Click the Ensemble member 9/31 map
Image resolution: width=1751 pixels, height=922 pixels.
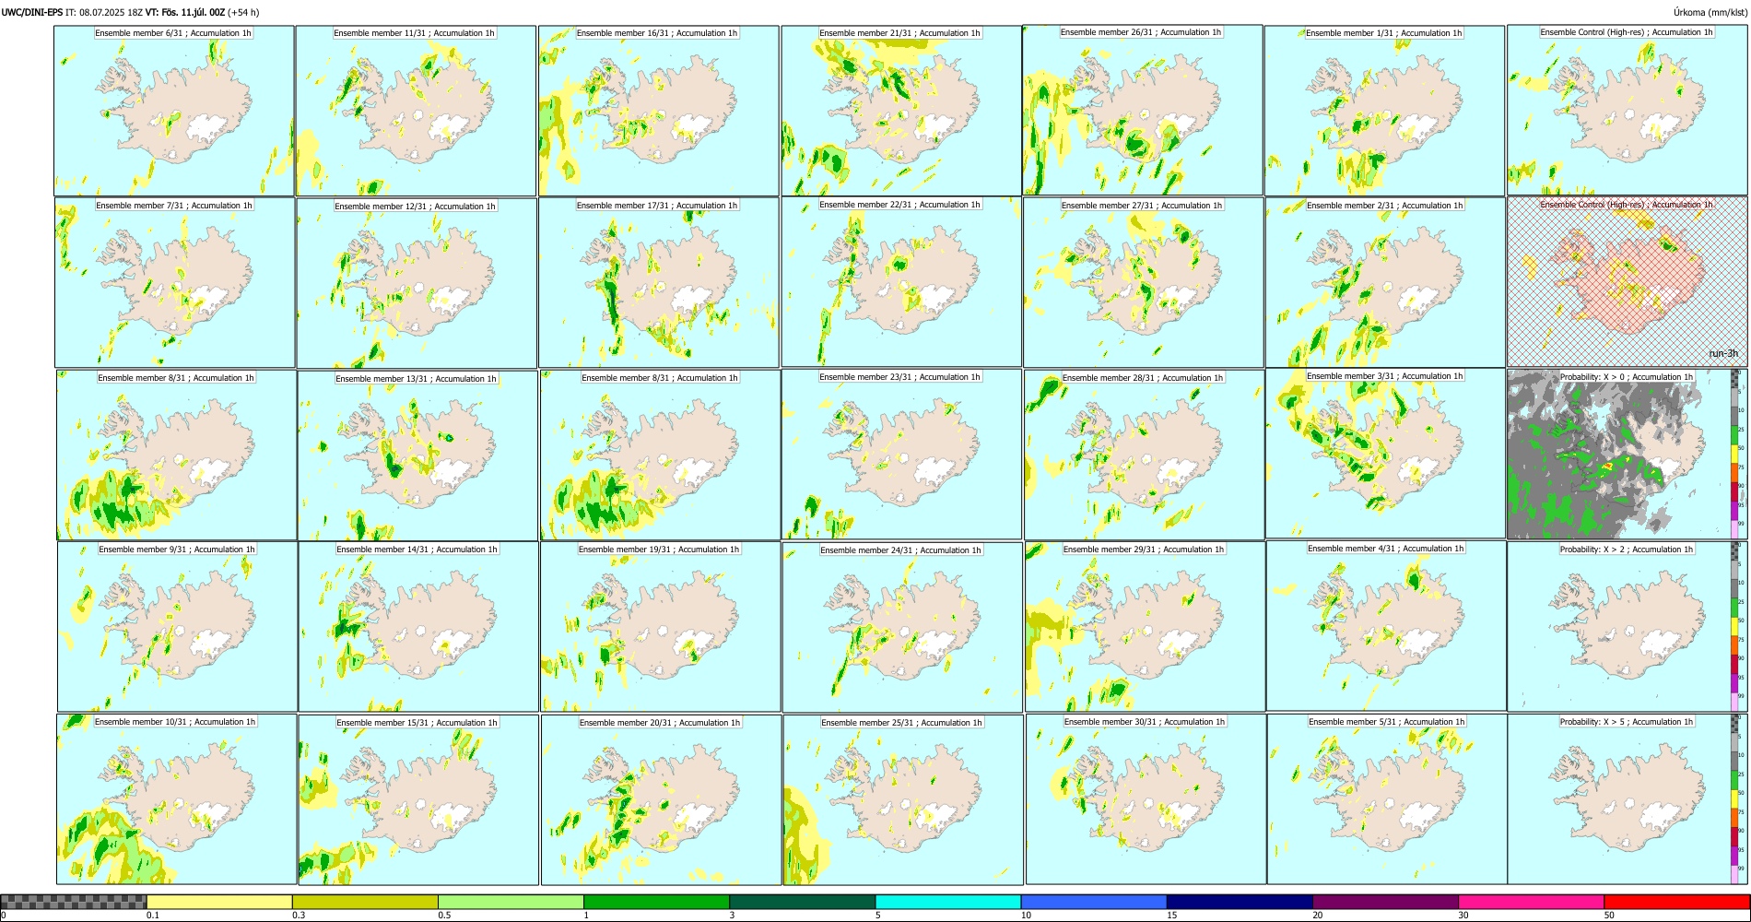pos(177,627)
